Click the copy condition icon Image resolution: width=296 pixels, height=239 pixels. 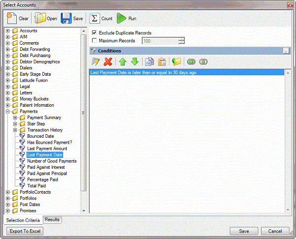point(150,61)
